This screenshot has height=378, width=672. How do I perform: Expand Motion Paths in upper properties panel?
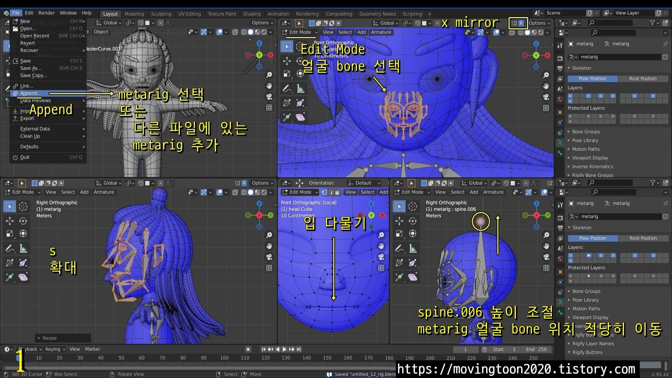pyautogui.click(x=586, y=149)
